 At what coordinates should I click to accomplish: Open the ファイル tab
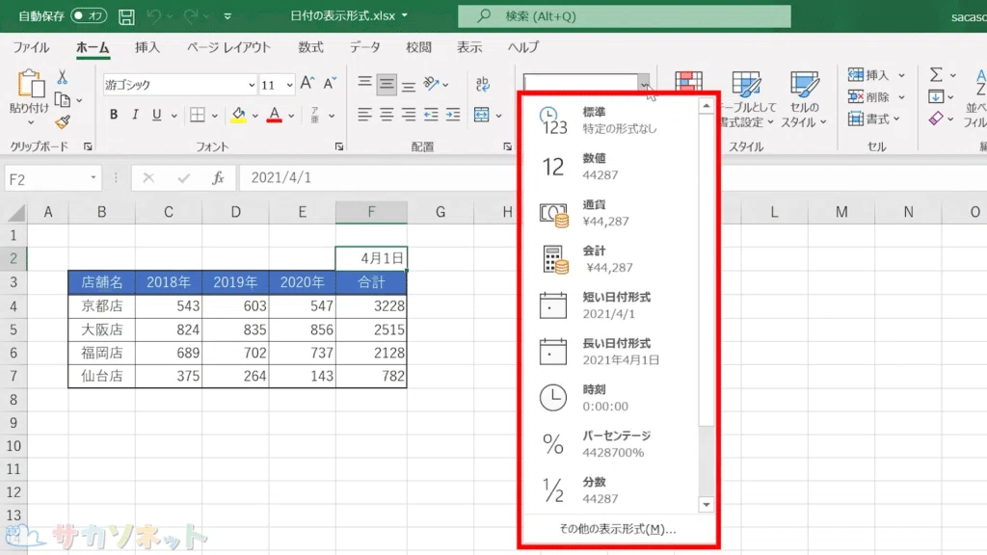coord(32,47)
